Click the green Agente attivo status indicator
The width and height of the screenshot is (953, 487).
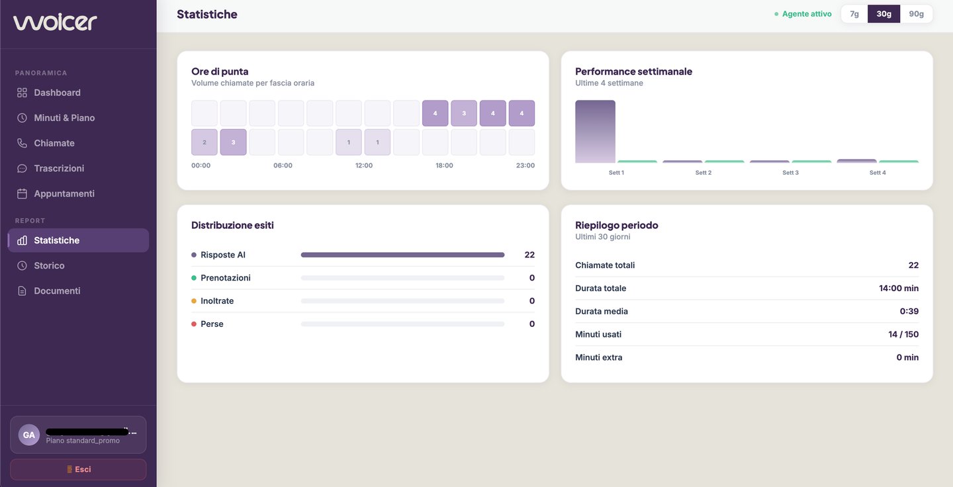point(803,14)
